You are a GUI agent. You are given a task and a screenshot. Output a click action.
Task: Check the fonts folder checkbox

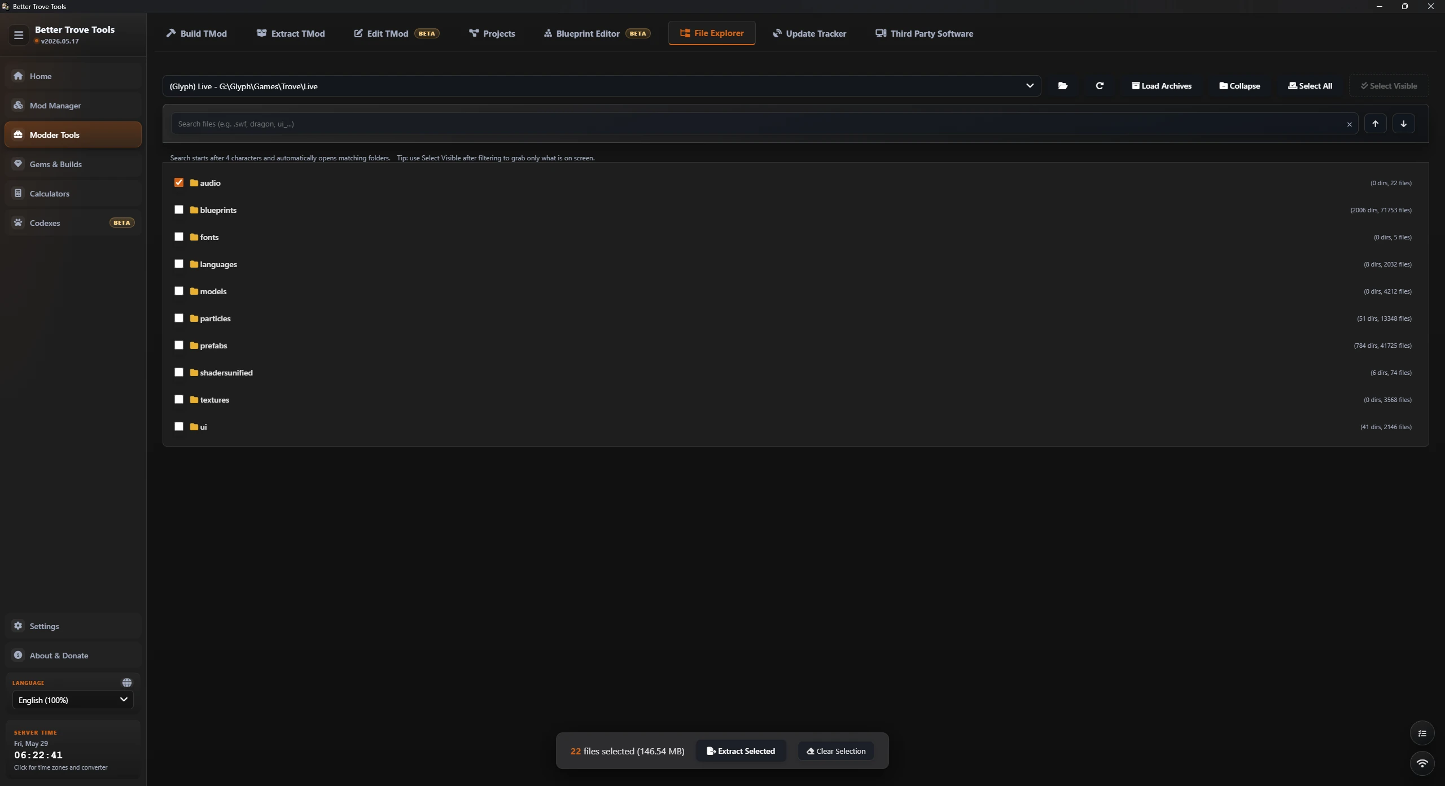[179, 237]
